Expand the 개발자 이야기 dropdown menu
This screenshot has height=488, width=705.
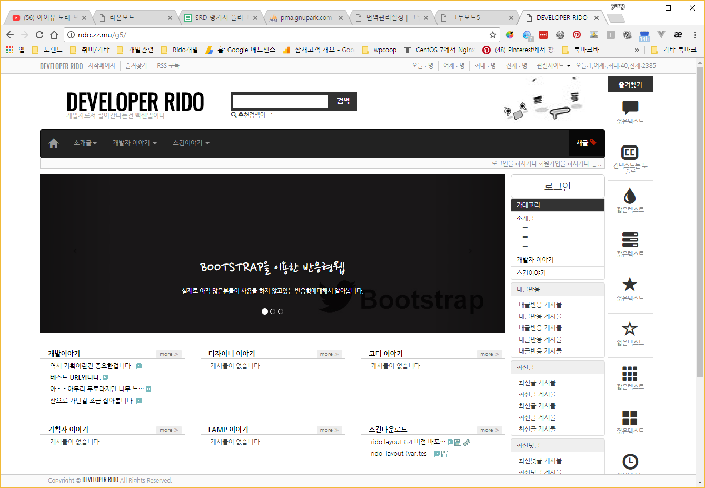[134, 143]
